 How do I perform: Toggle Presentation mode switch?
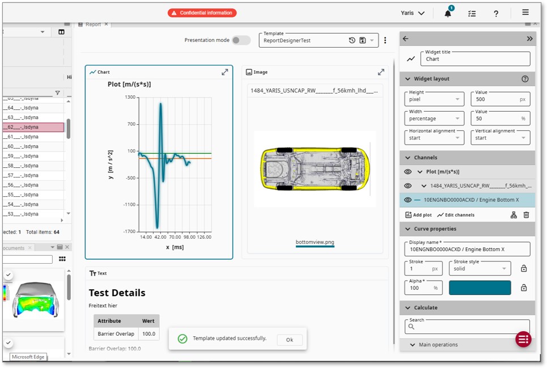point(241,40)
